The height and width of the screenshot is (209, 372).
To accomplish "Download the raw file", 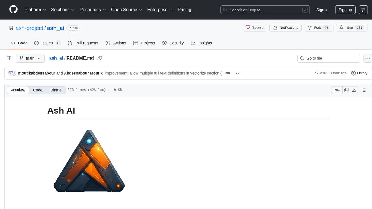I will click(x=354, y=90).
